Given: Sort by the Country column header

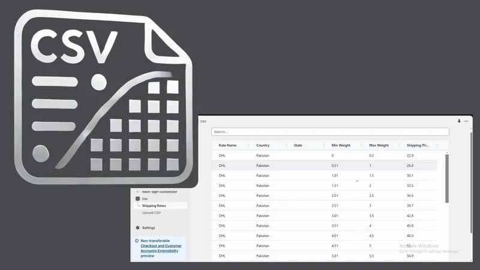Looking at the screenshot, I should tap(263, 145).
